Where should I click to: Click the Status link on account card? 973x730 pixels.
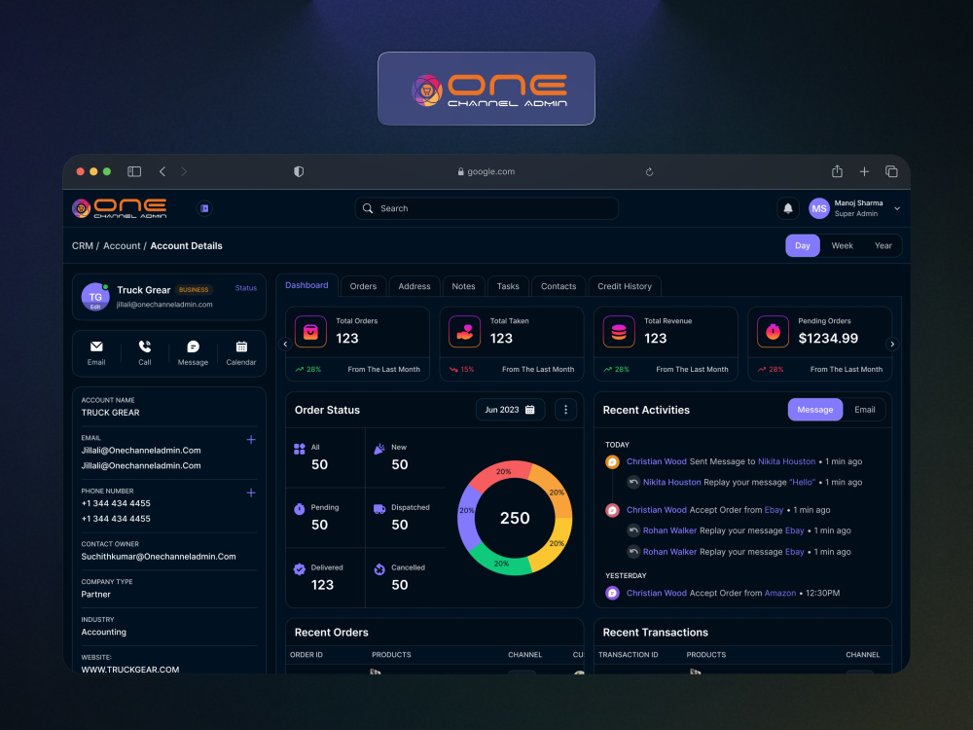coord(246,288)
